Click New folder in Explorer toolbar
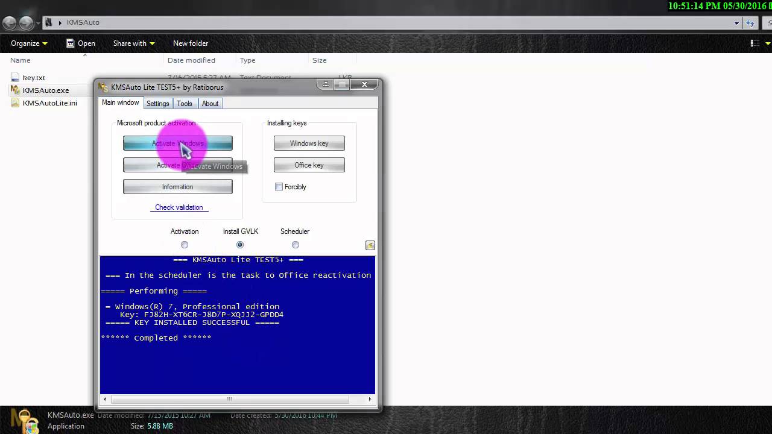The height and width of the screenshot is (434, 772). click(191, 43)
